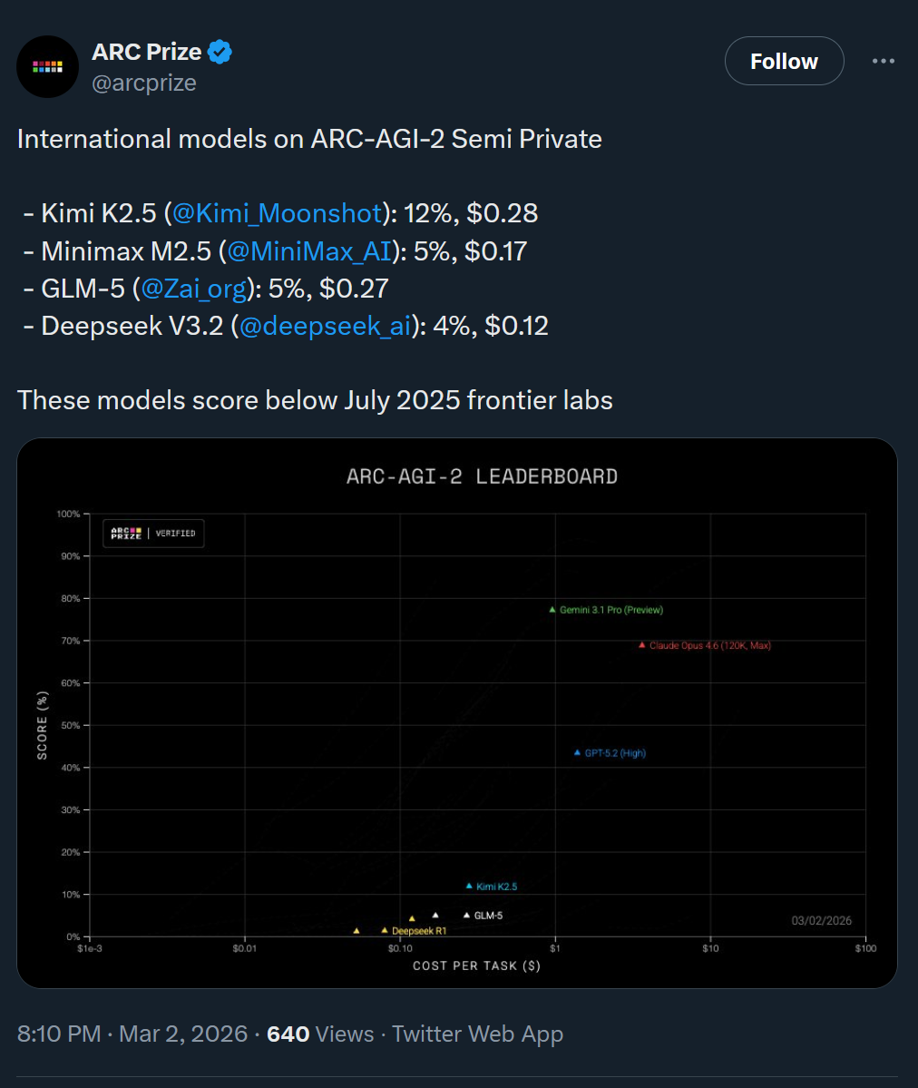
Task: Click the yellow Deepseek R1 triangle marker
Action: [385, 930]
